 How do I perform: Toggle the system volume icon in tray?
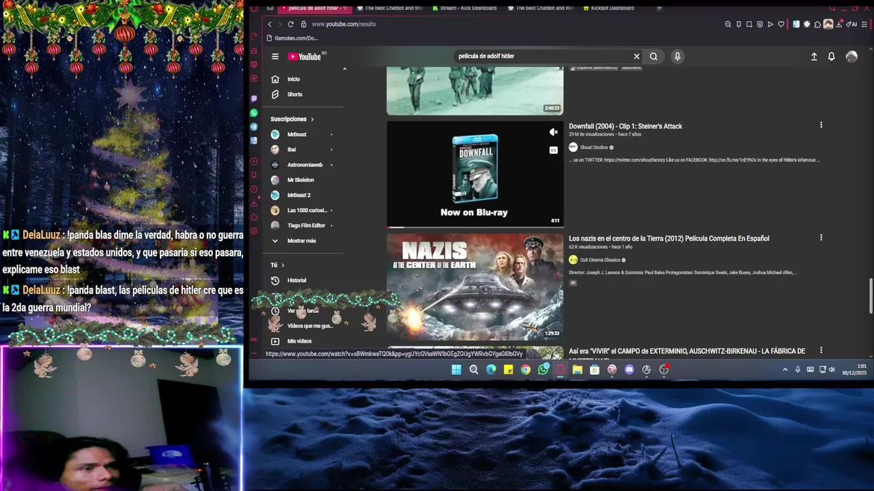click(832, 370)
